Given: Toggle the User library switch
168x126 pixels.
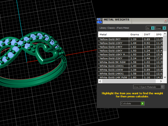Looking at the screenshot, I should (x=161, y=28).
